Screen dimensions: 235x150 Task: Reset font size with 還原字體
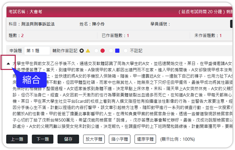(145, 139)
